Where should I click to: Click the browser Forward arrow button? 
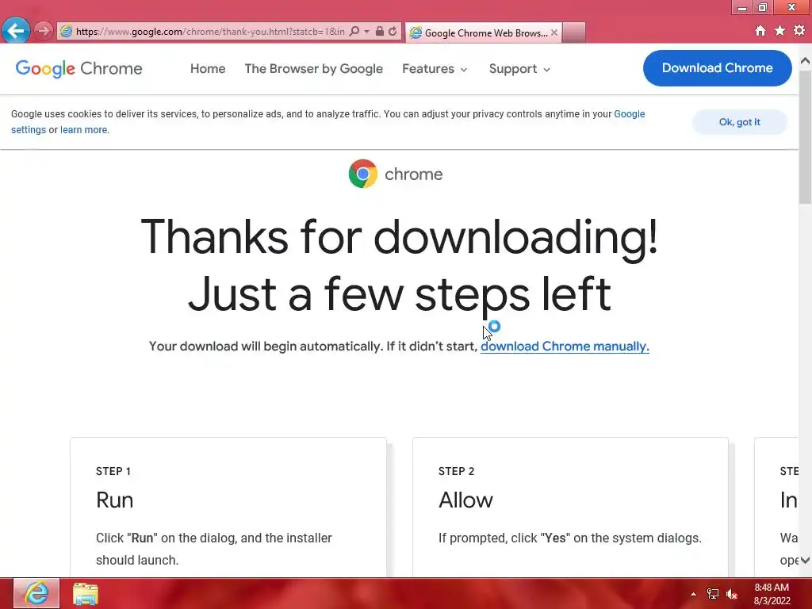point(44,31)
